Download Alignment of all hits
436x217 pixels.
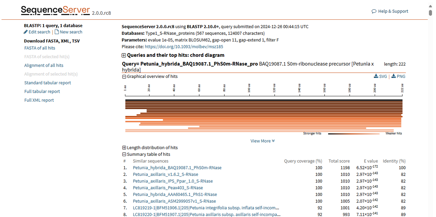[x=44, y=65]
